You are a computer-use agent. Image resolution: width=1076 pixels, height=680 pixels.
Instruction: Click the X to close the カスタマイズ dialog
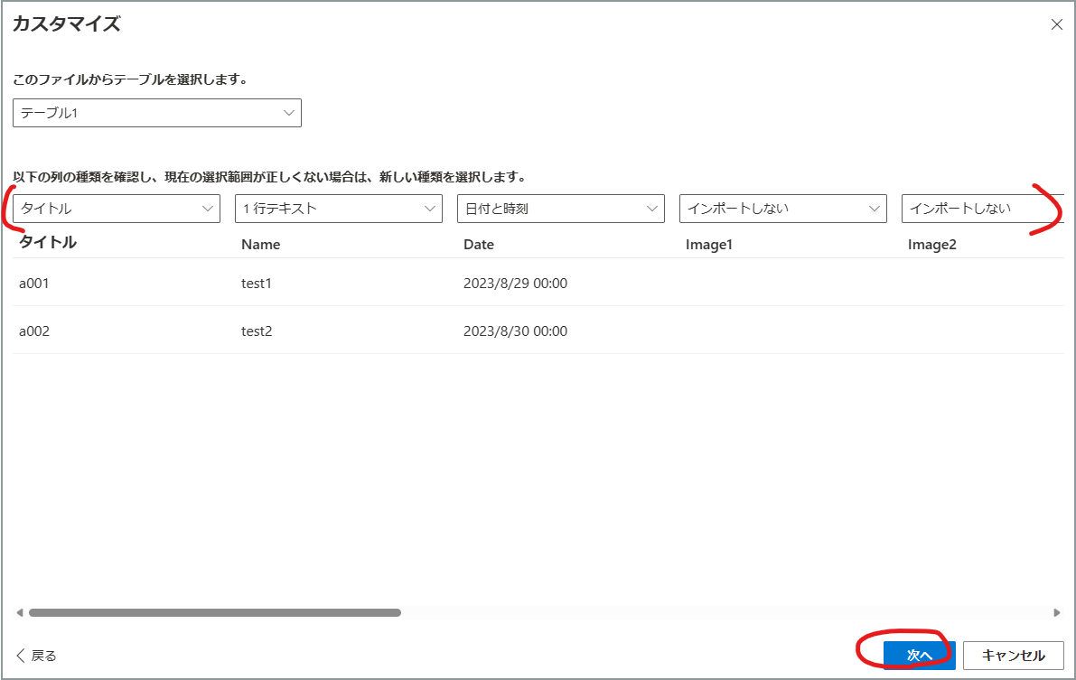[1057, 24]
